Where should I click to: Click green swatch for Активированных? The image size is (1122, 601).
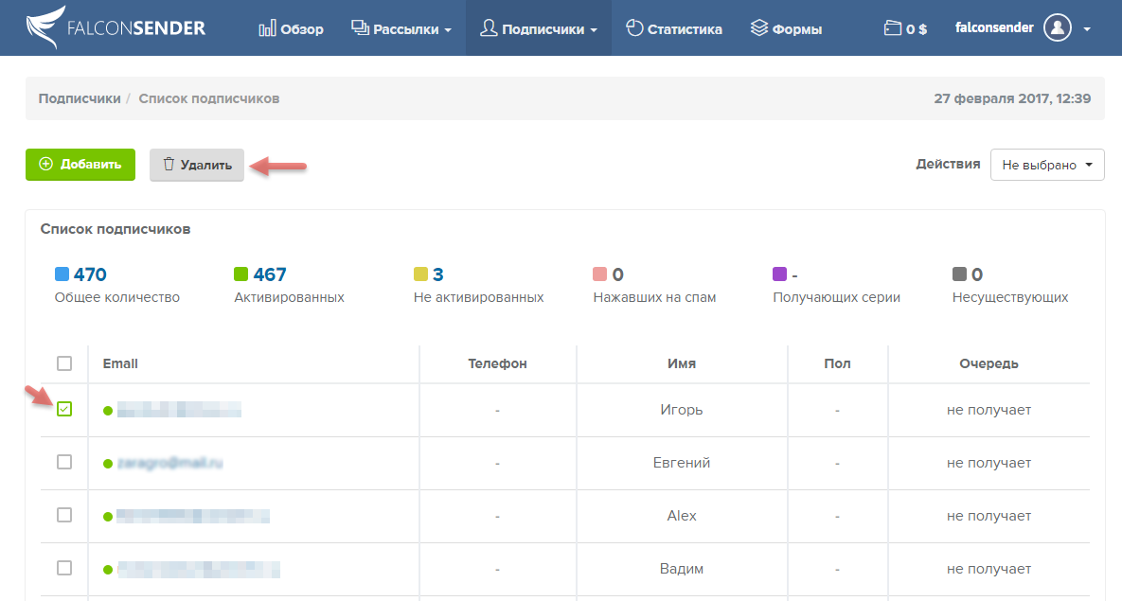241,274
